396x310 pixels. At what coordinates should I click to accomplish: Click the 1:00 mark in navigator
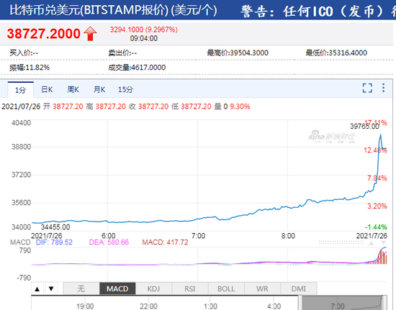pos(210,306)
